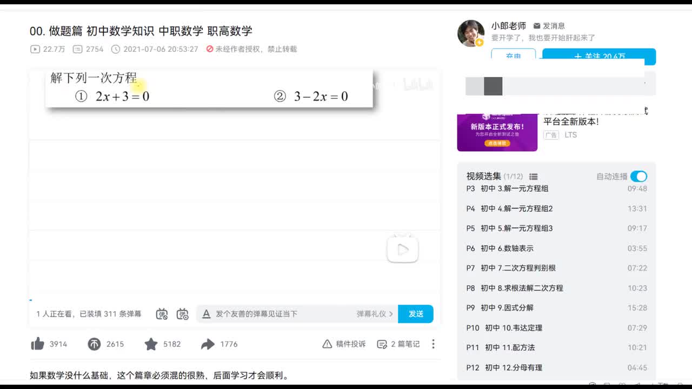This screenshot has height=389, width=692.
Task: Click the star favorite icon
Action: [151, 344]
